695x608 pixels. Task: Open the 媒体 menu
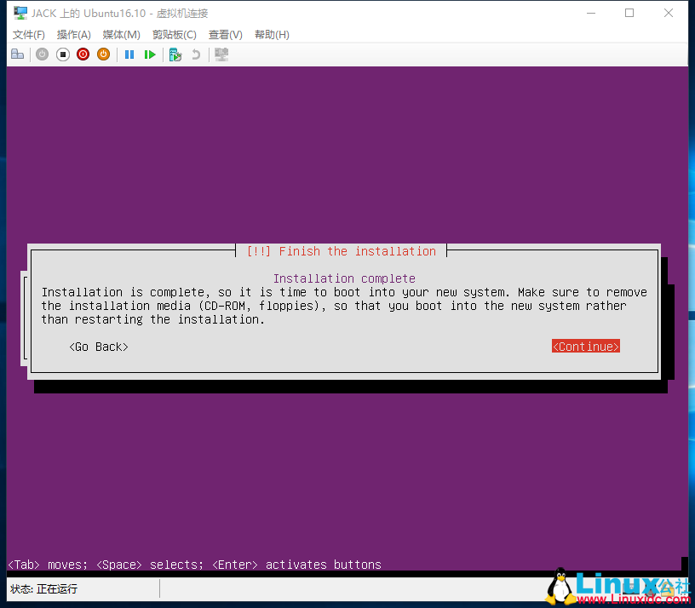[120, 34]
